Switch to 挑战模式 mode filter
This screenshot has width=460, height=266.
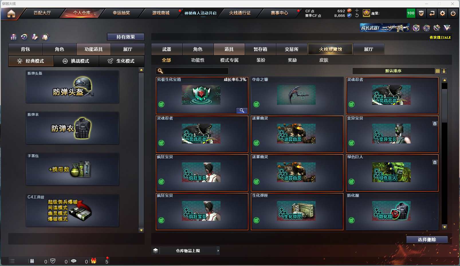click(x=76, y=61)
